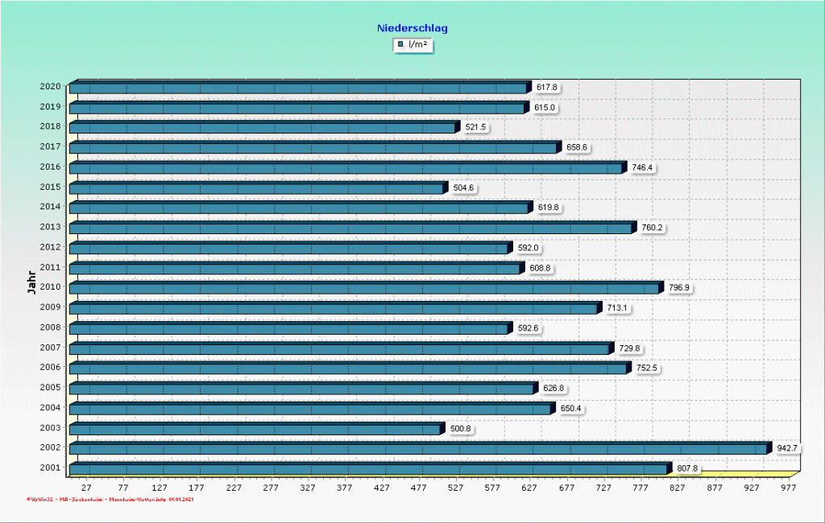Click the horizontal bar for year 2016
The width and height of the screenshot is (825, 523).
pyautogui.click(x=345, y=168)
